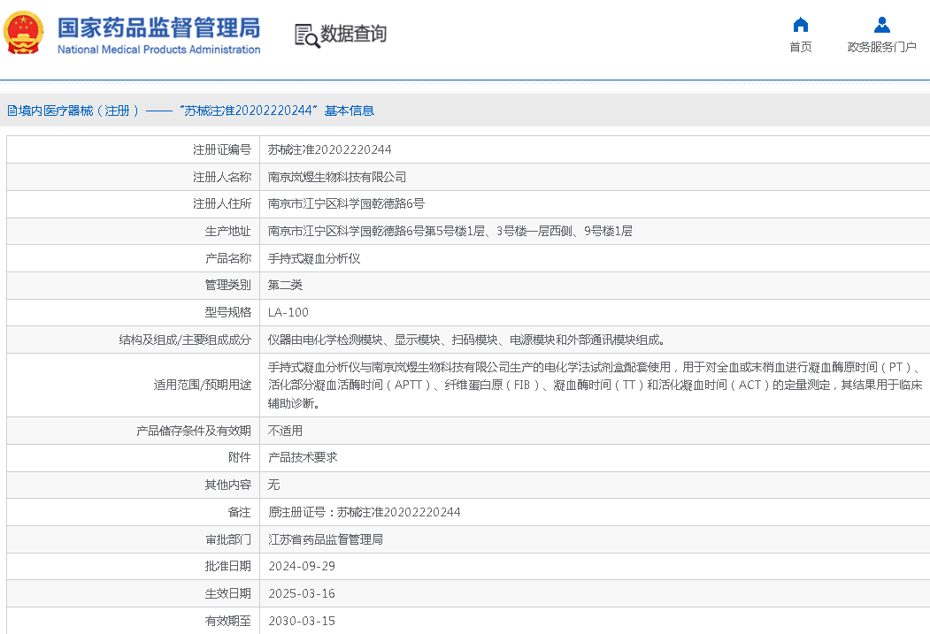Open the 产品技术要求 attachment

pos(303,457)
